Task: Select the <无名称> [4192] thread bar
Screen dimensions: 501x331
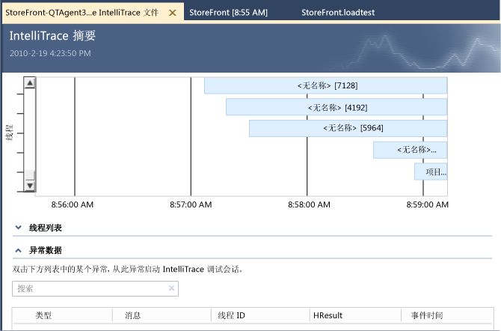Action: pos(336,107)
